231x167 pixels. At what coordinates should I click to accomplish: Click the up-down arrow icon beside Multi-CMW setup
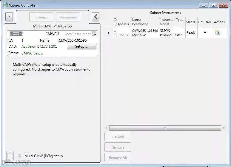(x=20, y=155)
